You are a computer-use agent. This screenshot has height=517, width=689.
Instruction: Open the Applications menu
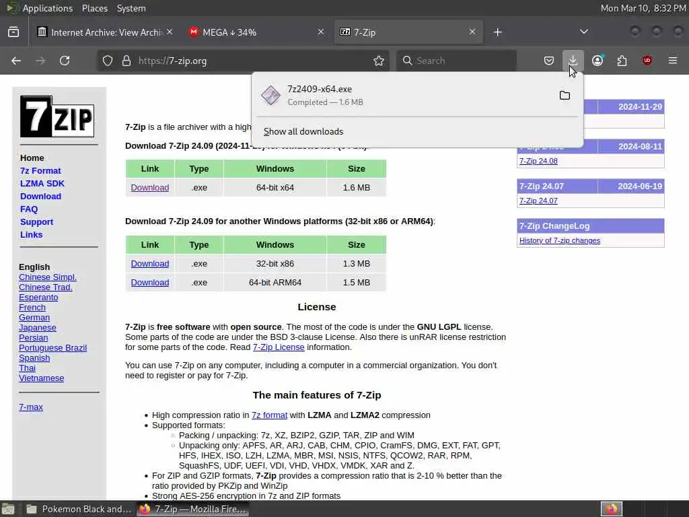click(x=48, y=8)
